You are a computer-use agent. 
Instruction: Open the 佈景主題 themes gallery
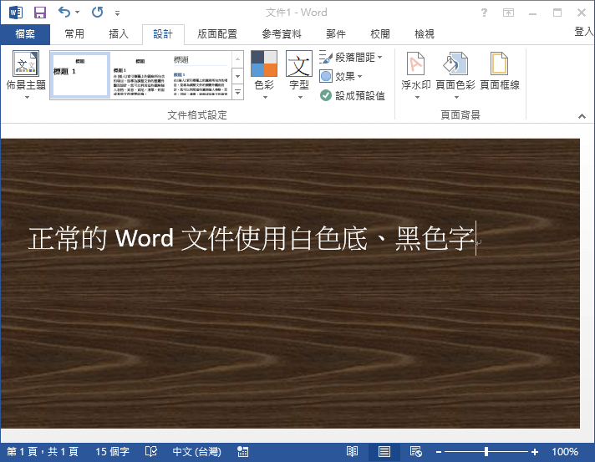(x=26, y=75)
